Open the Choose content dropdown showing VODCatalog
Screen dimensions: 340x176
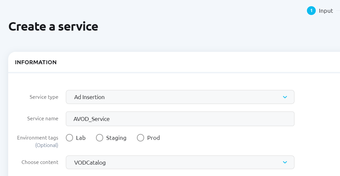click(x=180, y=162)
